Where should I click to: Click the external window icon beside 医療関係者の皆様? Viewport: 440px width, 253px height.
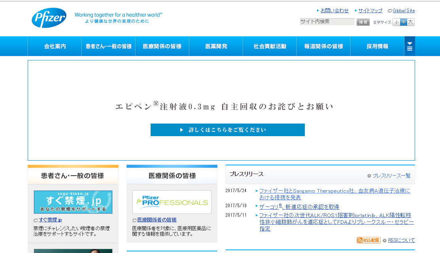click(x=134, y=221)
